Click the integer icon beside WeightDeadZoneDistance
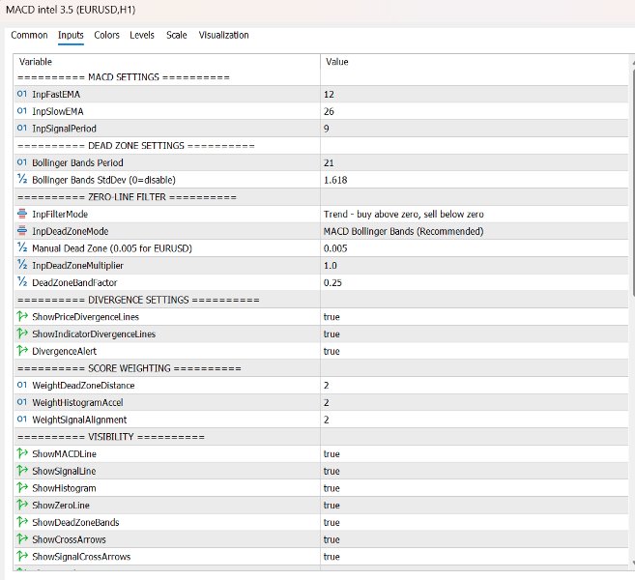The width and height of the screenshot is (635, 580). coord(22,385)
